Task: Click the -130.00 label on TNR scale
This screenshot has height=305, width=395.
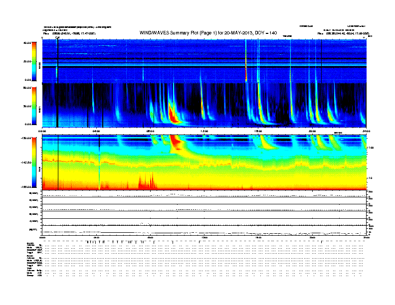Action: tap(26, 138)
